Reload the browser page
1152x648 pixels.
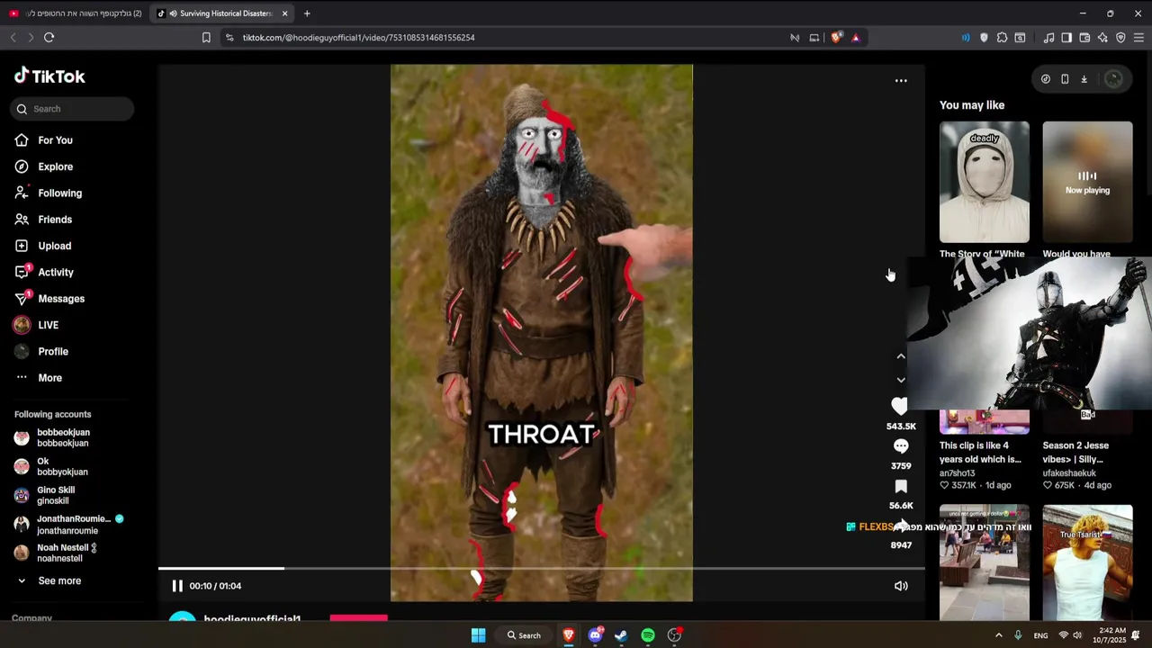coord(49,37)
